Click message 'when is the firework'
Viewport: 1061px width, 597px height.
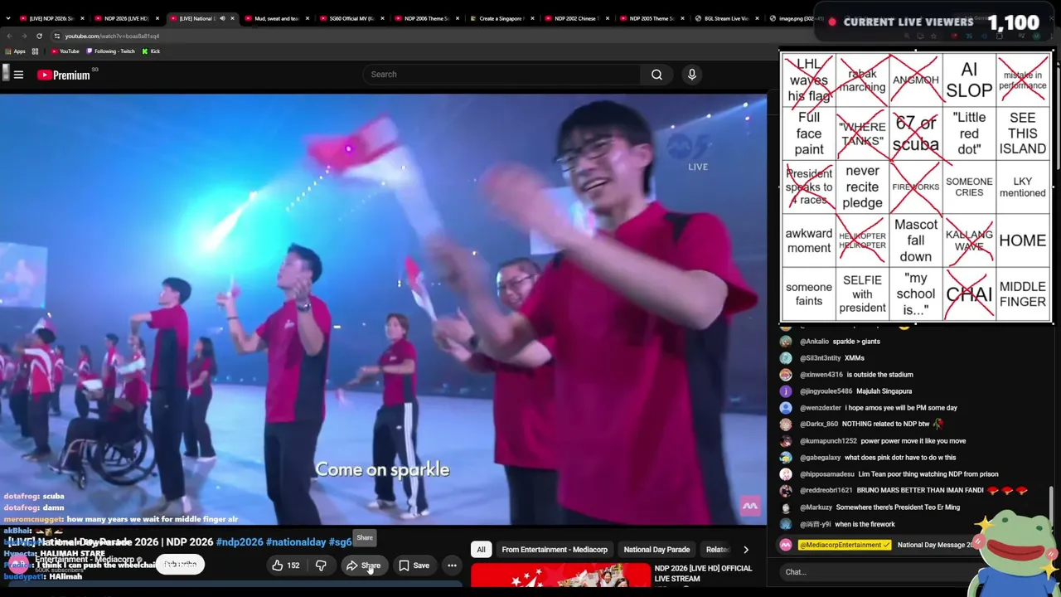click(x=865, y=524)
